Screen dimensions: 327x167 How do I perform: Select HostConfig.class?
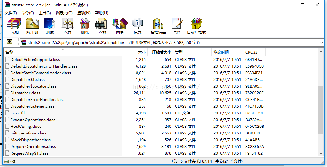(26, 127)
